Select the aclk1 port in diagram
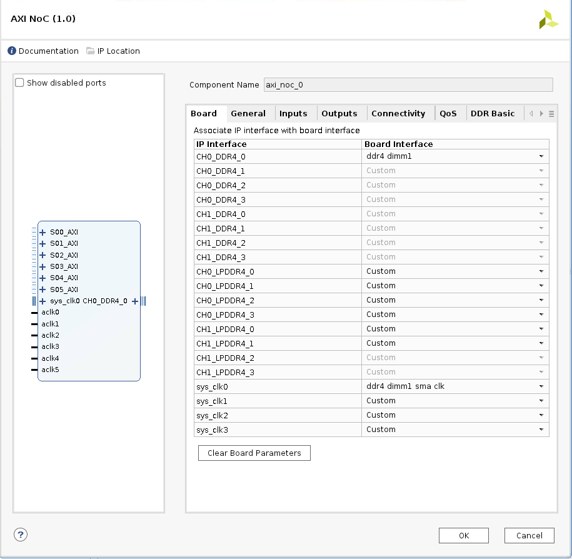 click(51, 324)
